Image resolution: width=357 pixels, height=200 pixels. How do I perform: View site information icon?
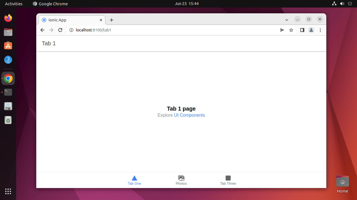click(x=71, y=30)
